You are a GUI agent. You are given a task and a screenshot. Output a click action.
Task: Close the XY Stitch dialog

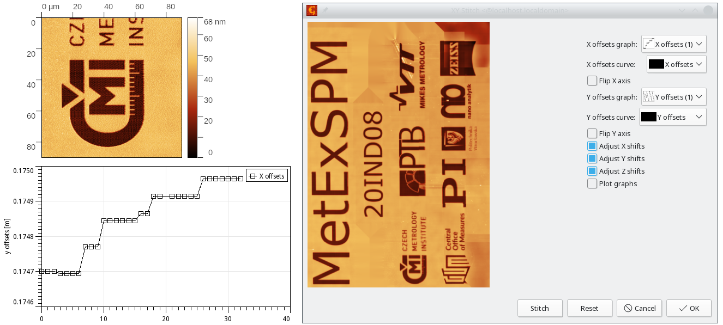708,10
